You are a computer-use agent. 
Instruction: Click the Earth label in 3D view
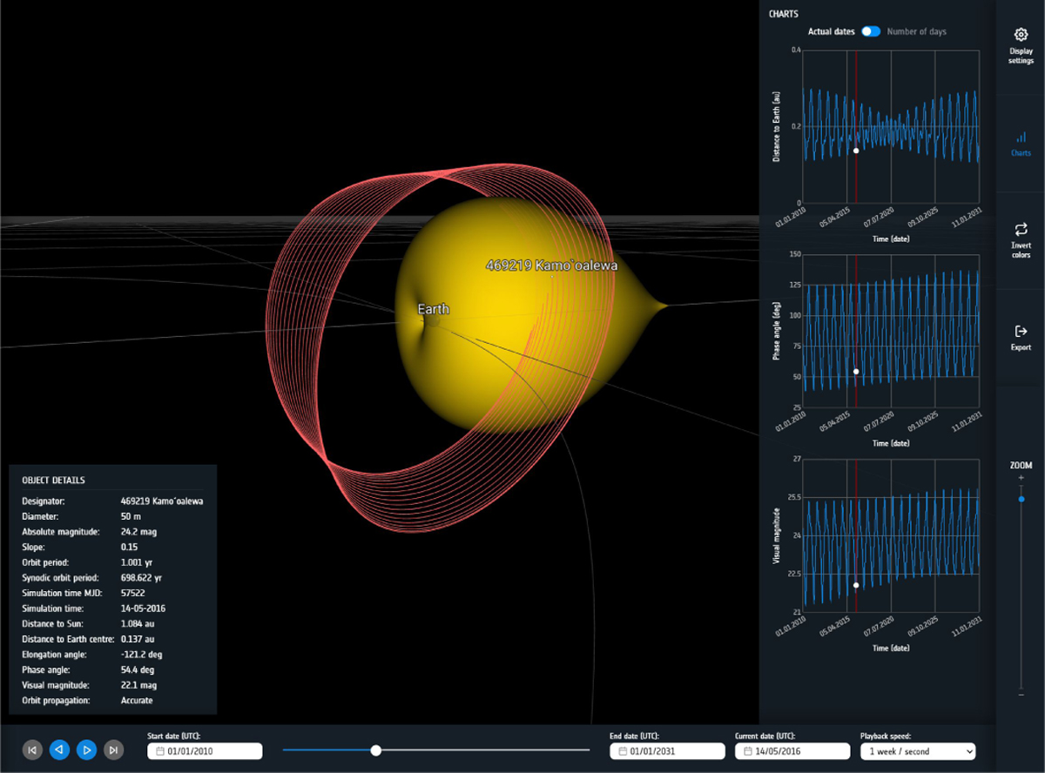(x=433, y=309)
